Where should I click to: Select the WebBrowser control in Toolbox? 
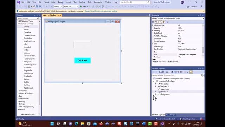28,88
